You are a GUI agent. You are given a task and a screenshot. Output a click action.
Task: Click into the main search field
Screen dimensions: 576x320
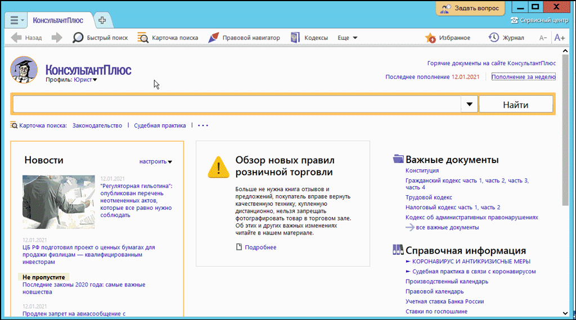(237, 104)
